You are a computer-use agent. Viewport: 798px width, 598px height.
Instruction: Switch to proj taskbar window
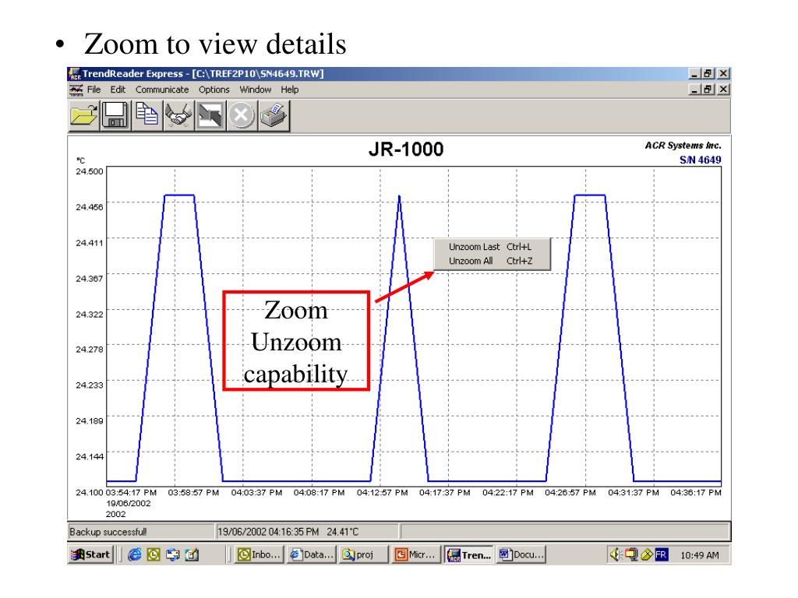365,554
